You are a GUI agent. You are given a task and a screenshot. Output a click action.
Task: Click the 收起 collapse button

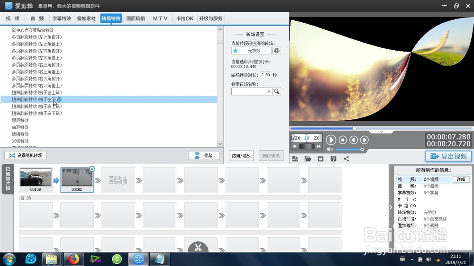203,155
